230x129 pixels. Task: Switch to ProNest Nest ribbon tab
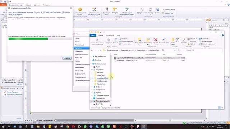coord(28,5)
